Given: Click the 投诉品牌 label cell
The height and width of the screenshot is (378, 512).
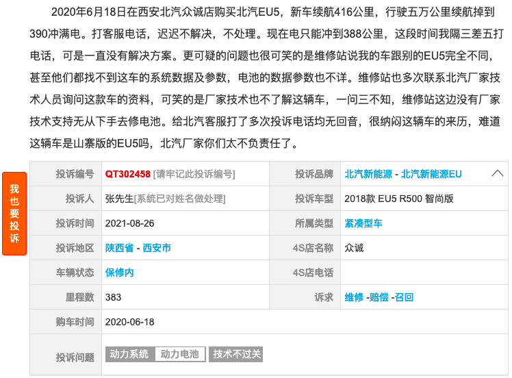Looking at the screenshot, I should point(305,174).
